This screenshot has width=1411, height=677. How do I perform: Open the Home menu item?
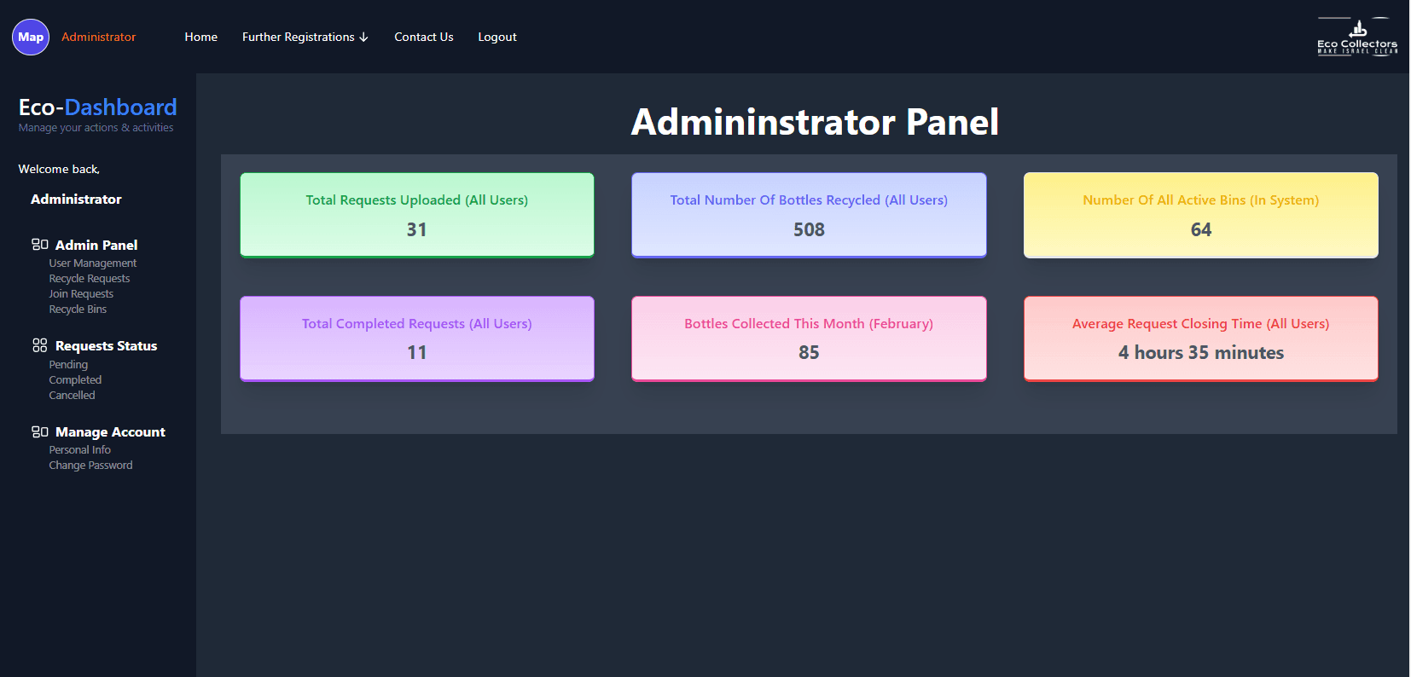point(200,37)
